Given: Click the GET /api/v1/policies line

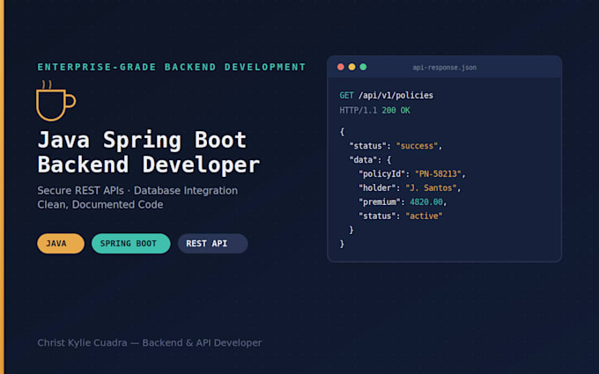Looking at the screenshot, I should pyautogui.click(x=386, y=95).
